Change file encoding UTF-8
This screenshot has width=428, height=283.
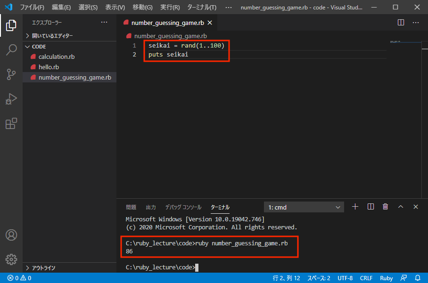(x=345, y=278)
